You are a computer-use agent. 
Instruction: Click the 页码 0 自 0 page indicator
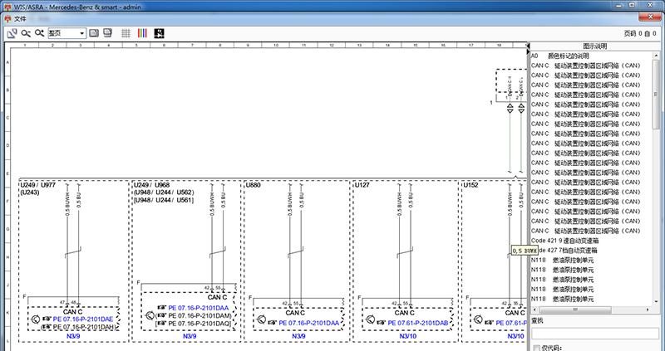coord(640,33)
